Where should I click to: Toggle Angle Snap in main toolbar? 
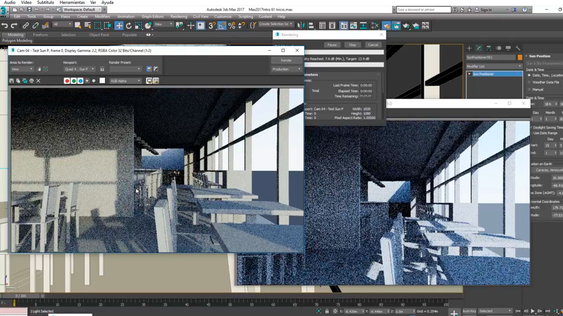pos(222,26)
